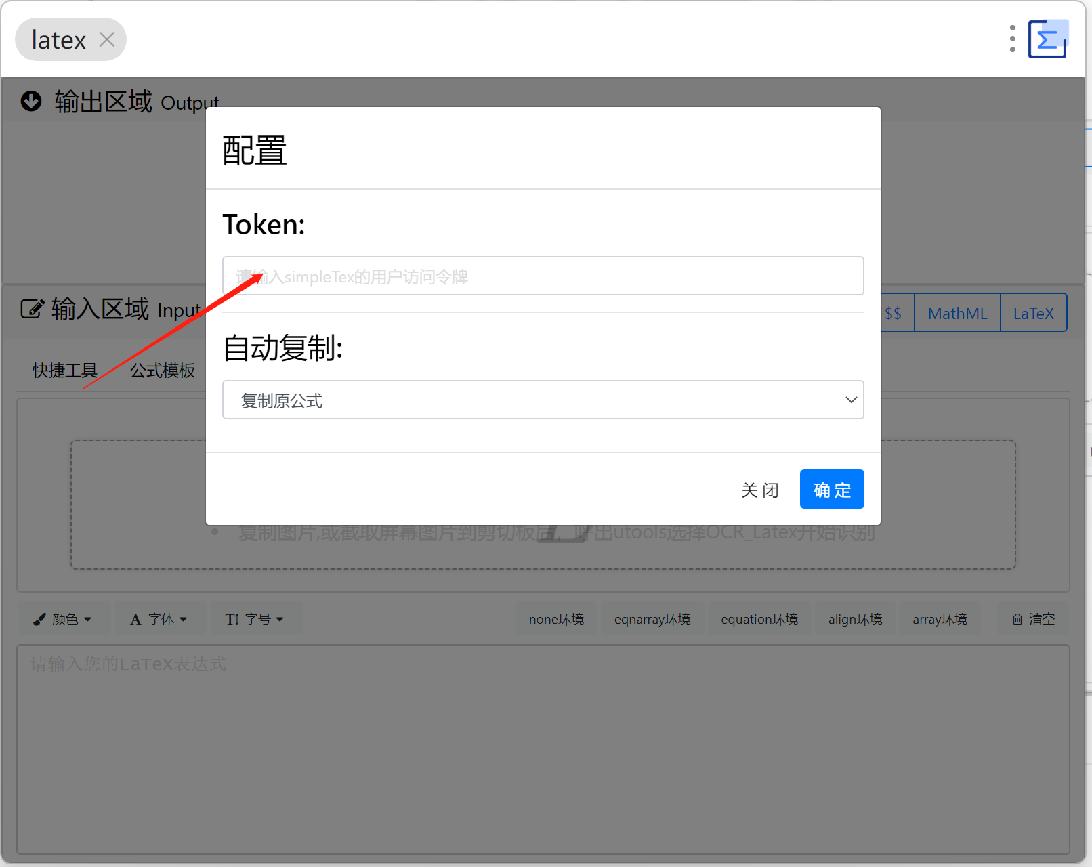Viewport: 1092px width, 867px height.
Task: Open the 颜色 color dropdown
Action: click(63, 619)
